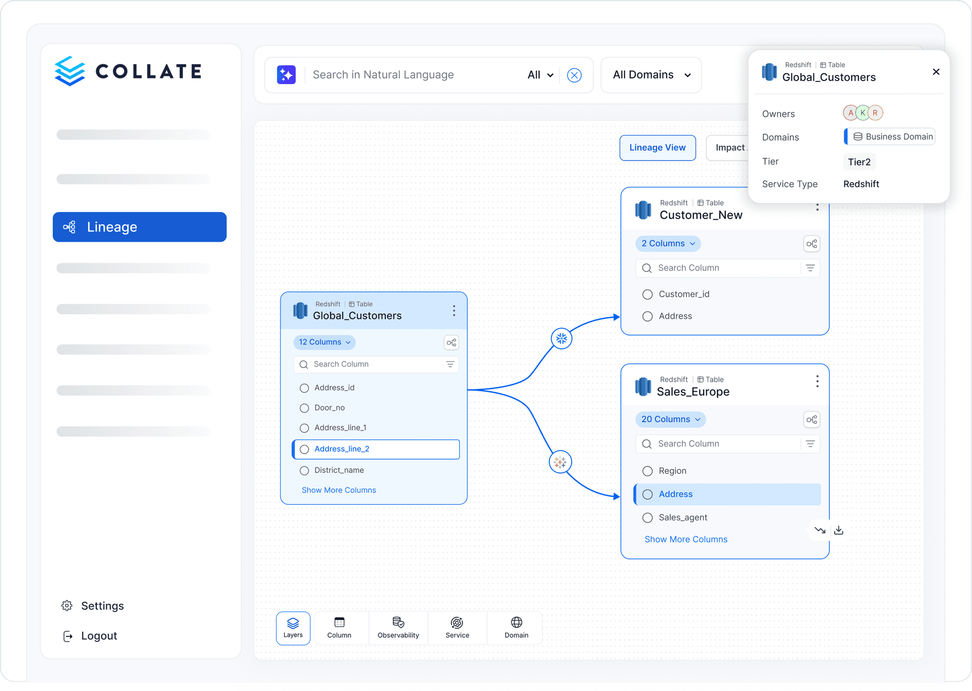Click the Tableau pipeline node on edge

click(560, 462)
